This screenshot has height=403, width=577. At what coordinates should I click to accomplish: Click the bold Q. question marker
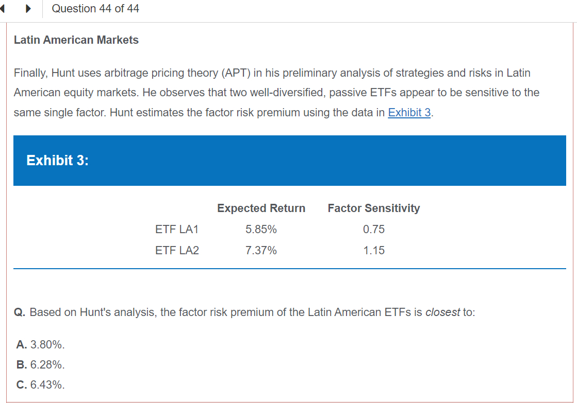point(20,312)
